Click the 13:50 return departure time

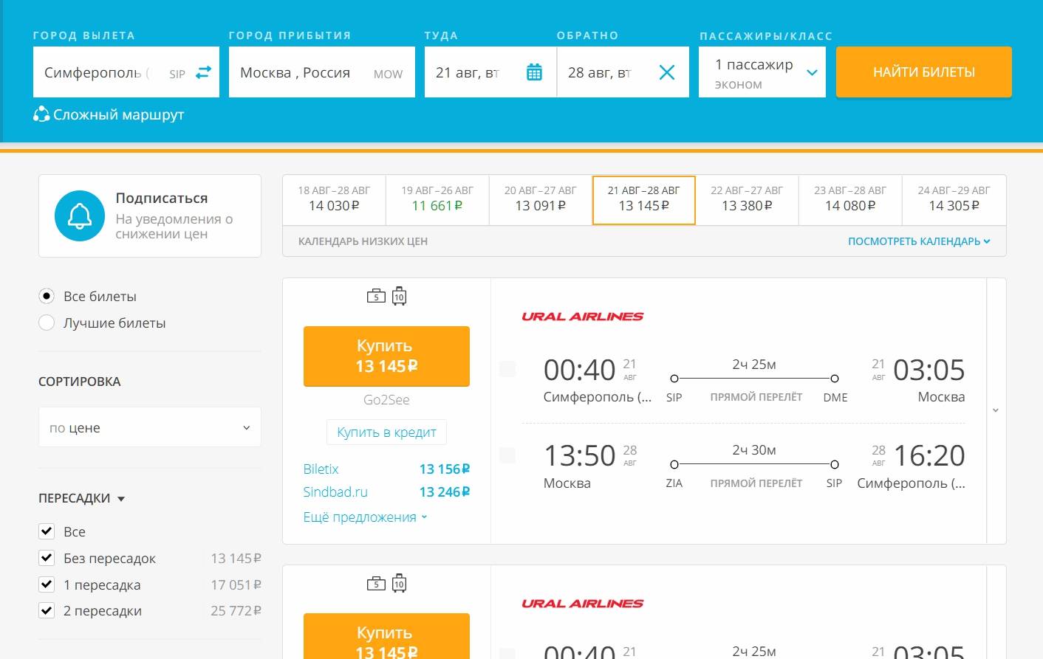tap(579, 456)
